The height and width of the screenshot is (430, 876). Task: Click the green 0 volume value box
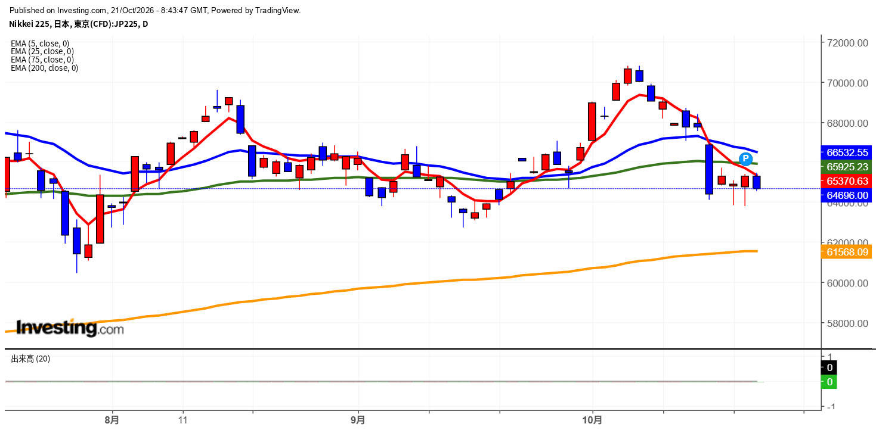click(829, 382)
